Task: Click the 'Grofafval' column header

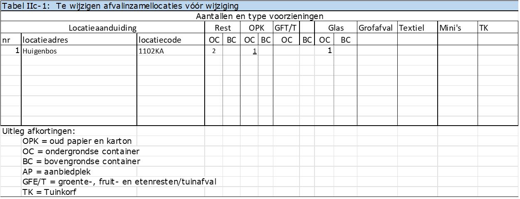Action: (376, 28)
